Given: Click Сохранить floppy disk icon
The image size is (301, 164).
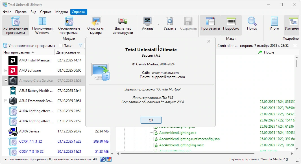Looking at the screenshot, I should 188,21.
